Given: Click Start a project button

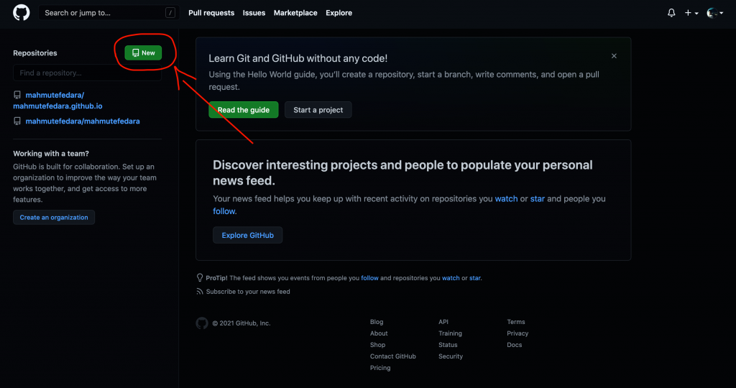Looking at the screenshot, I should click(318, 110).
